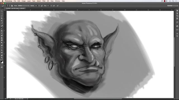Image resolution: width=179 pixels, height=100 pixels.
Task: Open the Filter menu
Action: [x=44, y=1]
